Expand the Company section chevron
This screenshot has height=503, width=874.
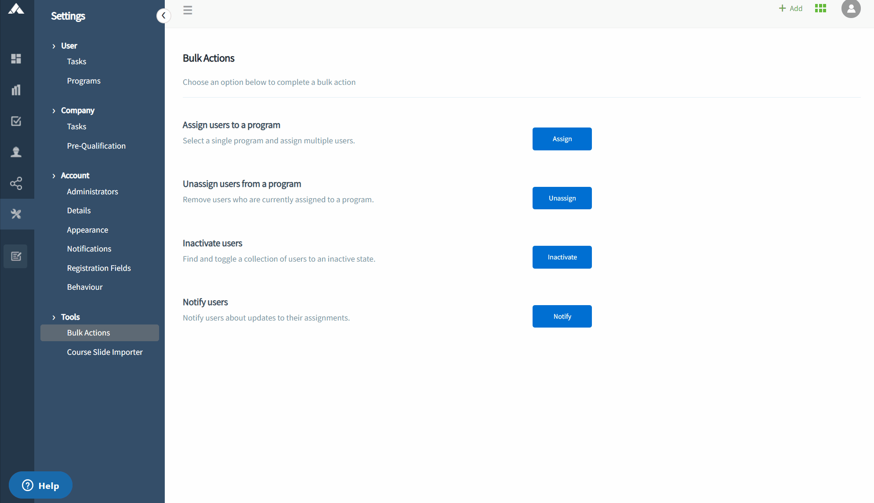click(54, 111)
